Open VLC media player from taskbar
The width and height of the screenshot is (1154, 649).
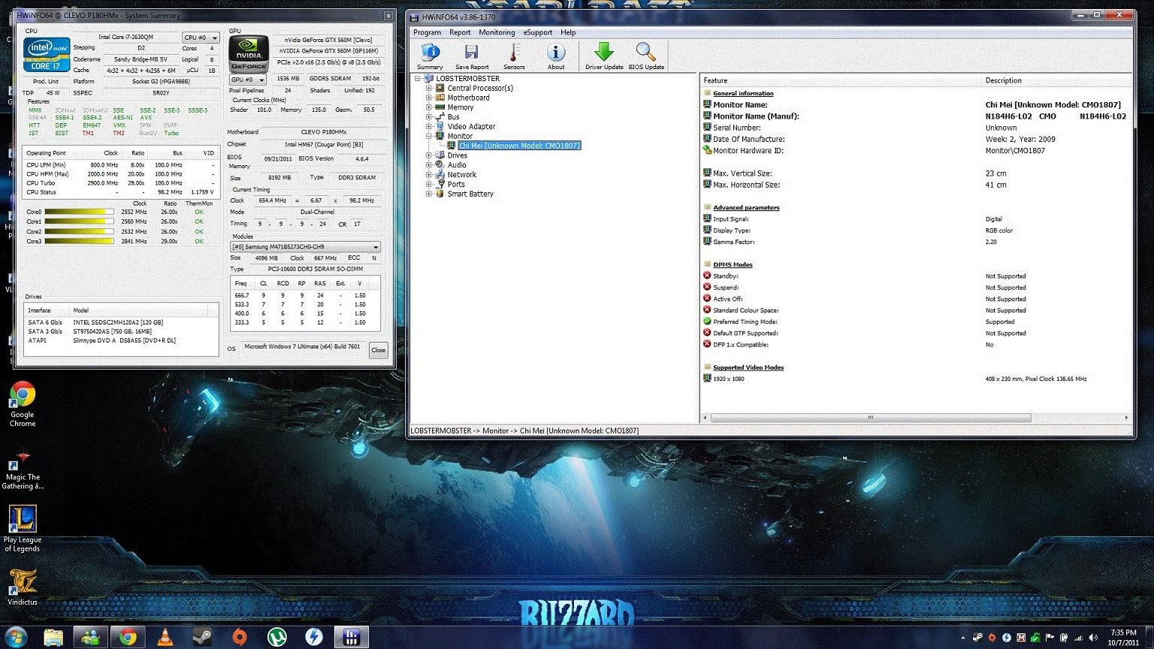point(165,638)
